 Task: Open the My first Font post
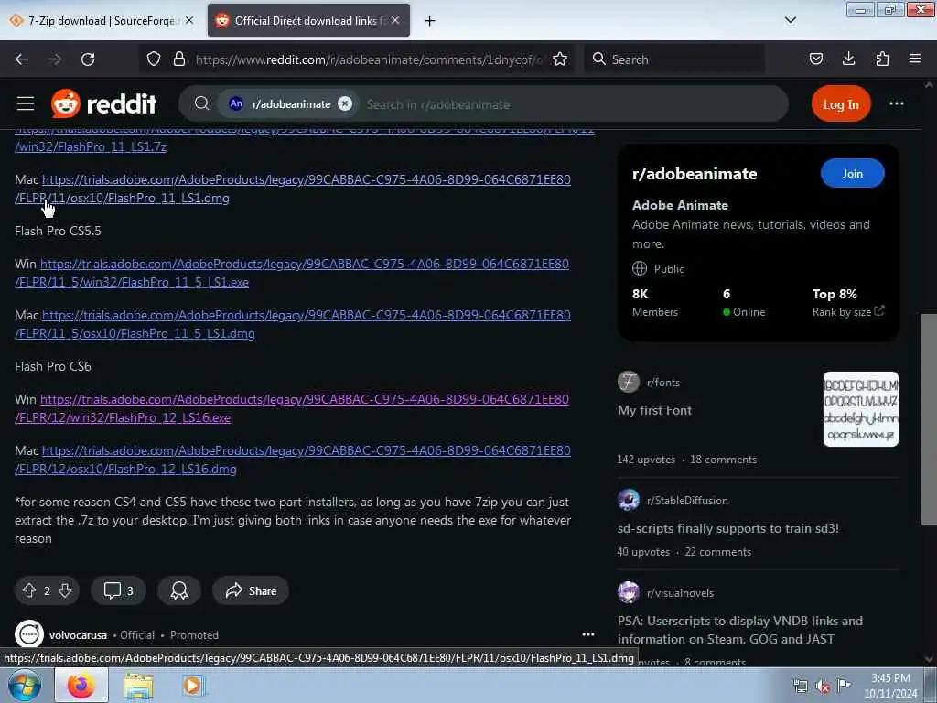pyautogui.click(x=654, y=410)
